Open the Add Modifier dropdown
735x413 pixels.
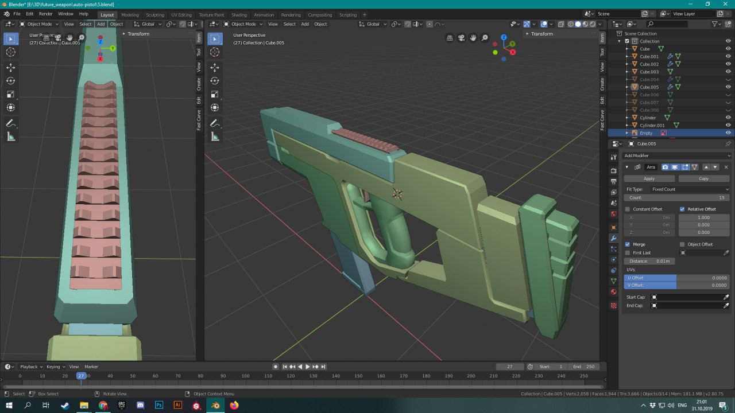pos(676,155)
